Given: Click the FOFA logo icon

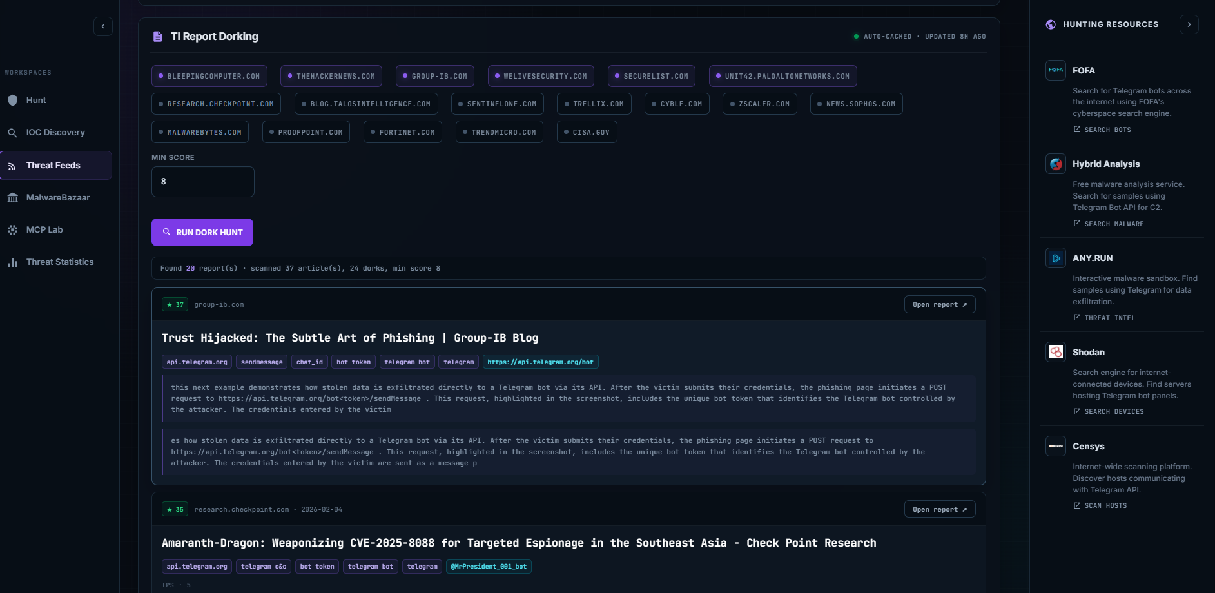Looking at the screenshot, I should 1056,70.
